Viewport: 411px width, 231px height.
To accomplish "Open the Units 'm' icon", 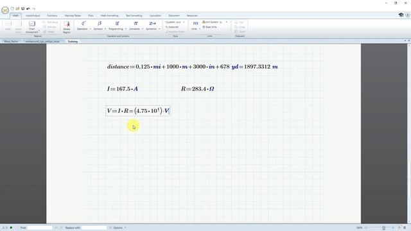I will click(x=195, y=23).
